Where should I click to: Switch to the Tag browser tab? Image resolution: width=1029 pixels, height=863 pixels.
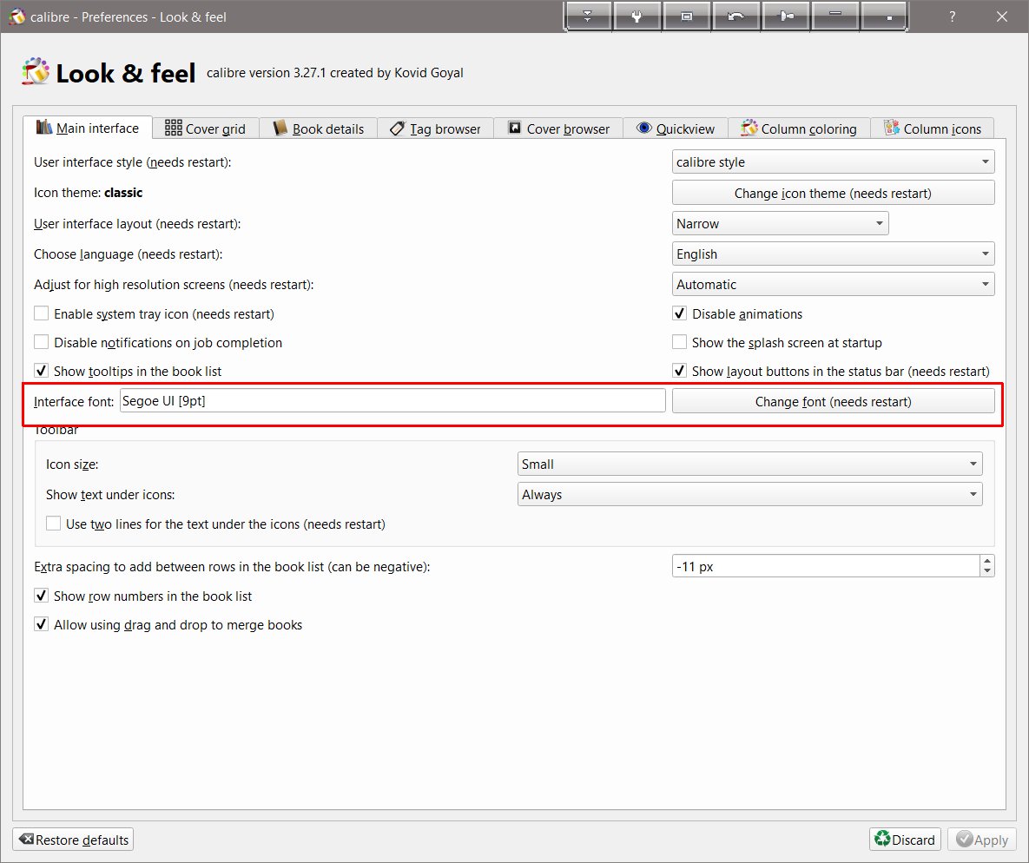point(435,128)
